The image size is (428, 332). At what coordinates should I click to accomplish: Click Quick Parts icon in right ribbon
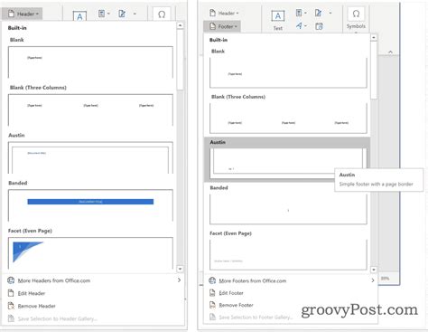(x=299, y=13)
